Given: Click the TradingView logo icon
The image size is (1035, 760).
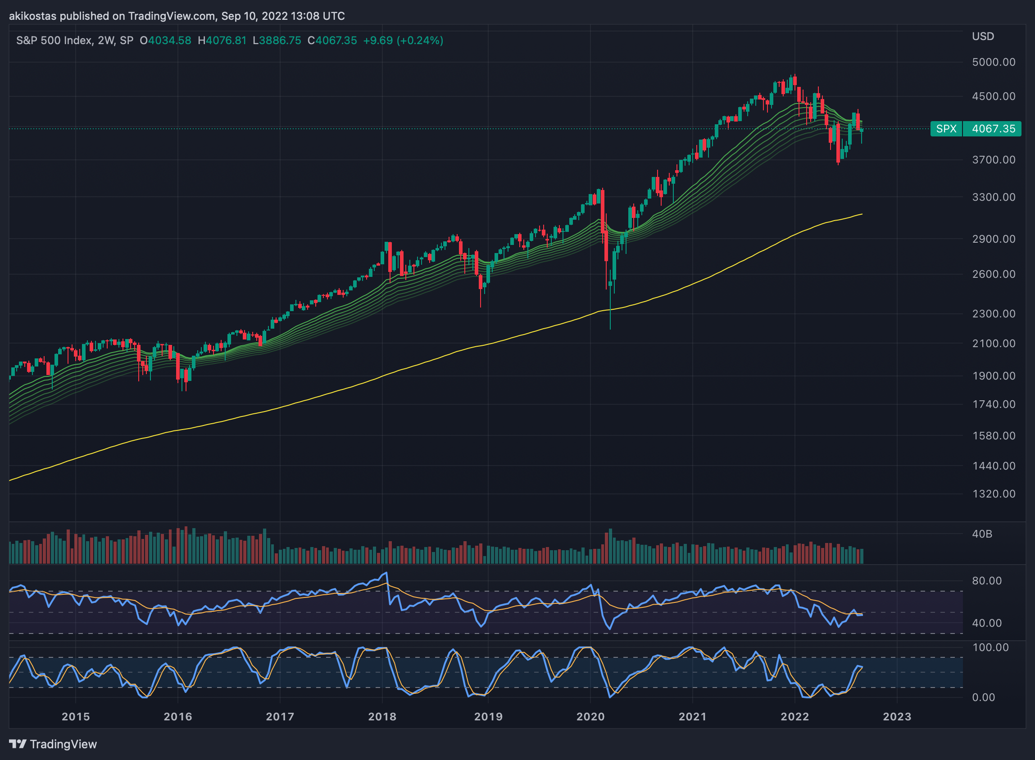Looking at the screenshot, I should pos(18,744).
